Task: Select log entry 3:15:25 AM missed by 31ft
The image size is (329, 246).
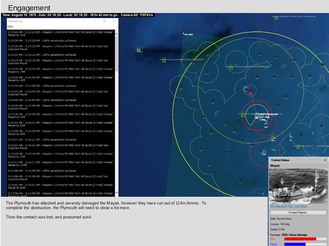Action: (x=60, y=34)
